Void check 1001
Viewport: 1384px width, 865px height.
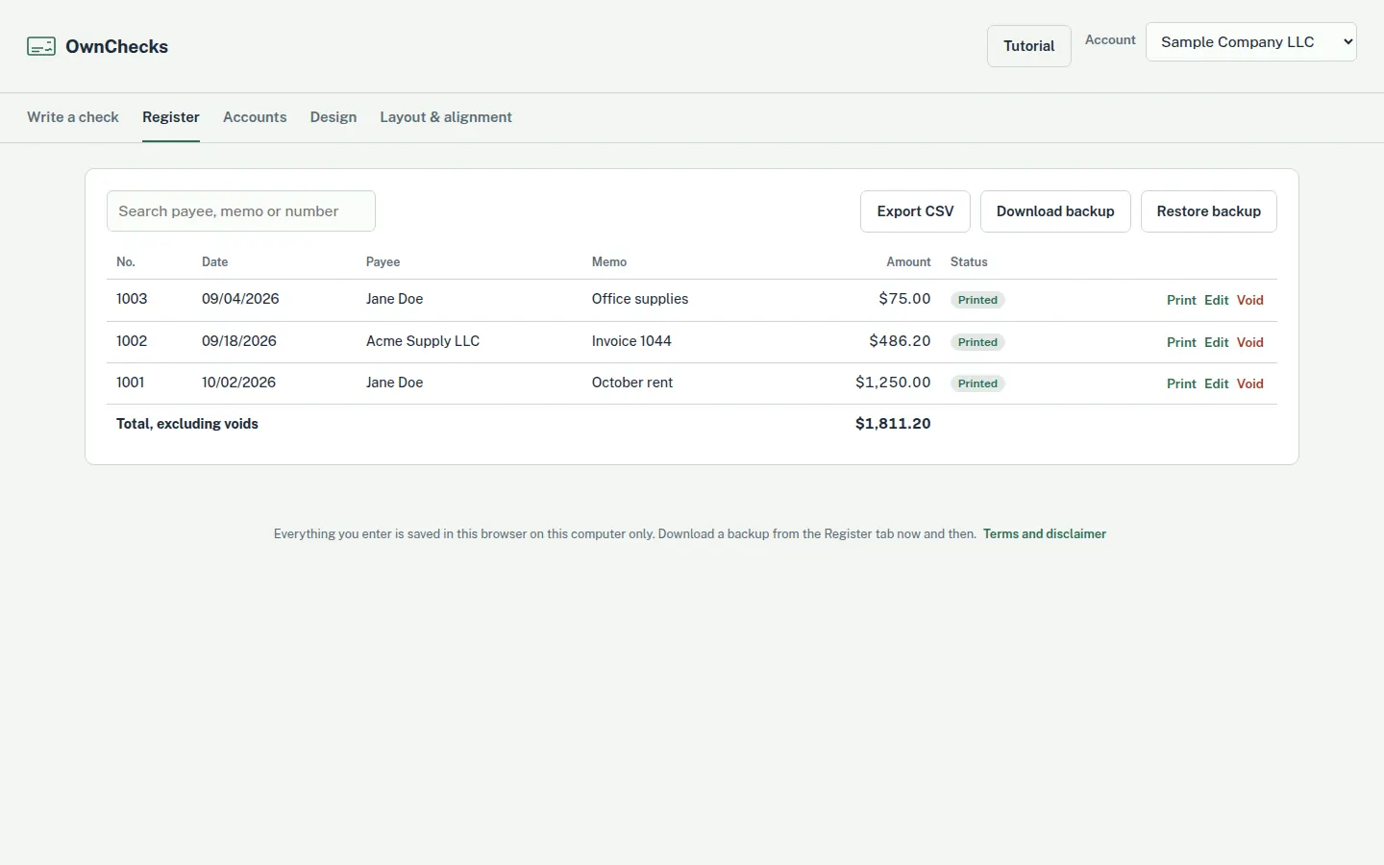1250,383
